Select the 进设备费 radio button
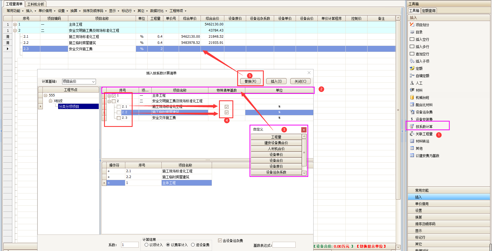492x251 pixels. click(193, 245)
